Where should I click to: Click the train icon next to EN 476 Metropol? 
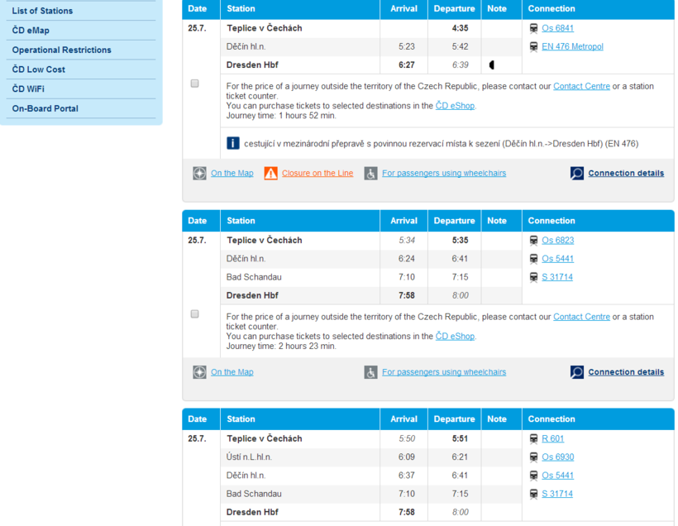(533, 46)
